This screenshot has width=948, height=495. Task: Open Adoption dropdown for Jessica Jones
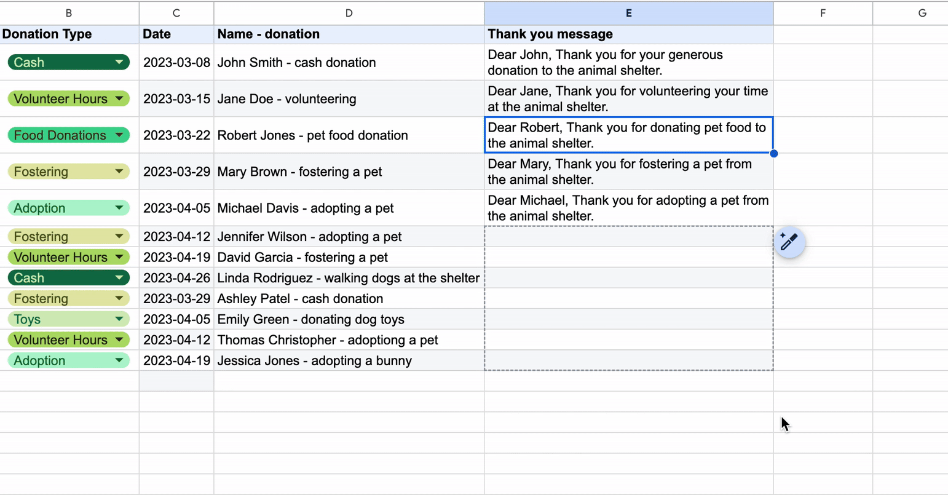click(x=119, y=360)
